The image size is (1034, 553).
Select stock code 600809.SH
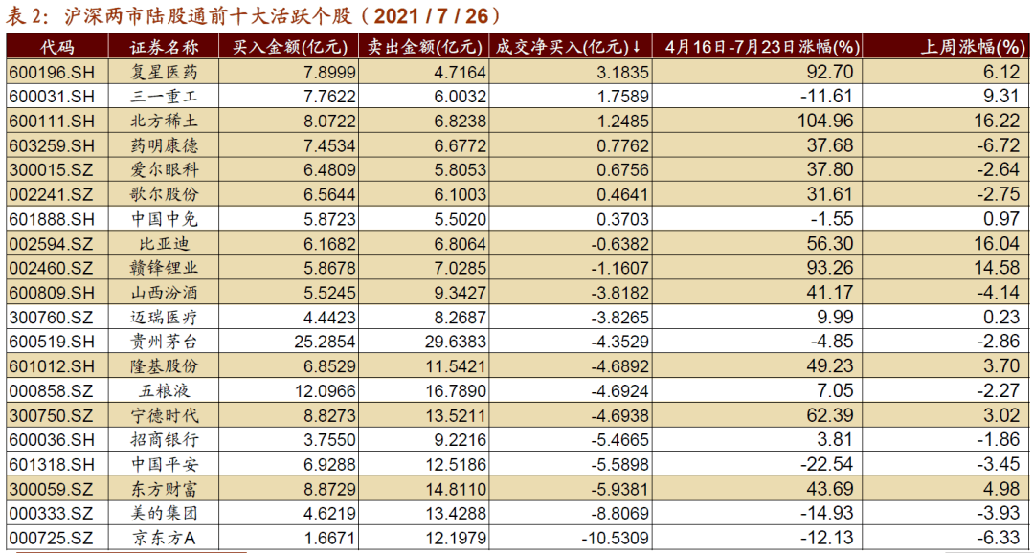click(53, 293)
